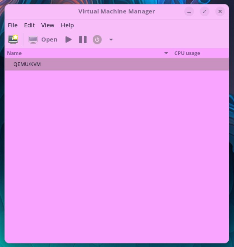
Task: Click the shut down power icon
Action: pyautogui.click(x=97, y=39)
